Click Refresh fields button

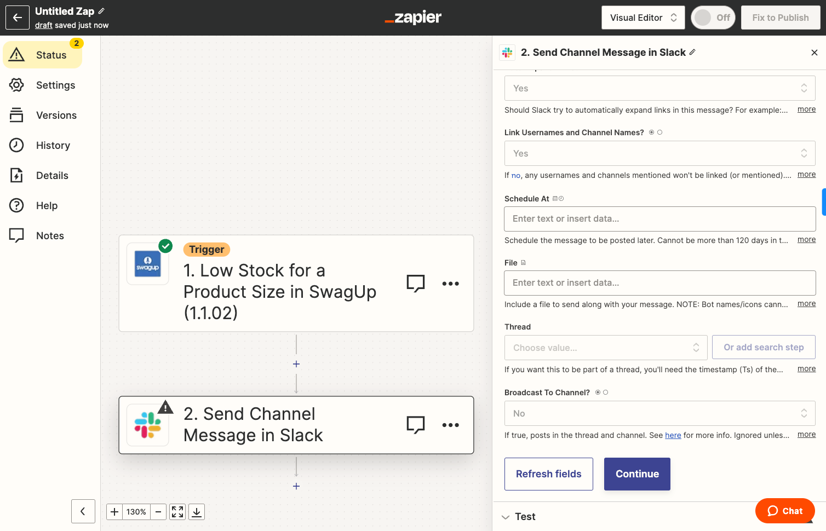tap(549, 474)
